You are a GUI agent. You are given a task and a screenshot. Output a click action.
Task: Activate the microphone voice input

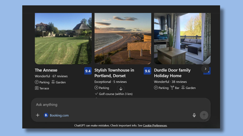194,115
